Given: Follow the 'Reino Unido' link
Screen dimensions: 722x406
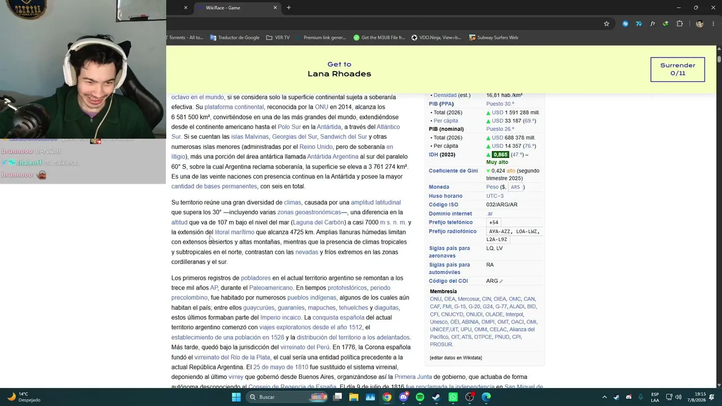Looking at the screenshot, I should click(x=316, y=147).
